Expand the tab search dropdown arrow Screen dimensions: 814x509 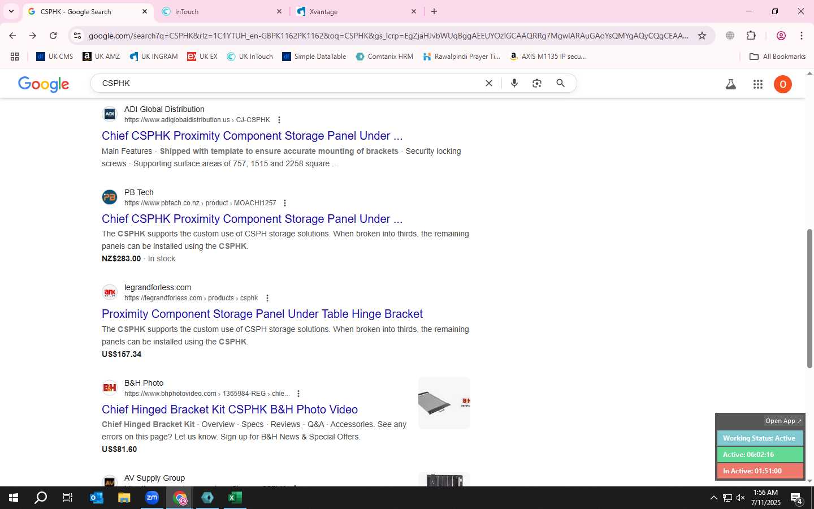(11, 11)
